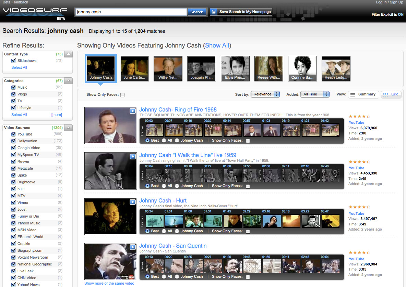This screenshot has width=406, height=287.
Task: Click the save disk icon beside search
Action: [x=214, y=12]
